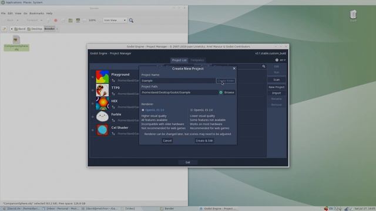Click the Project Path input field
Screen dimensions: 376x211
tap(179, 93)
